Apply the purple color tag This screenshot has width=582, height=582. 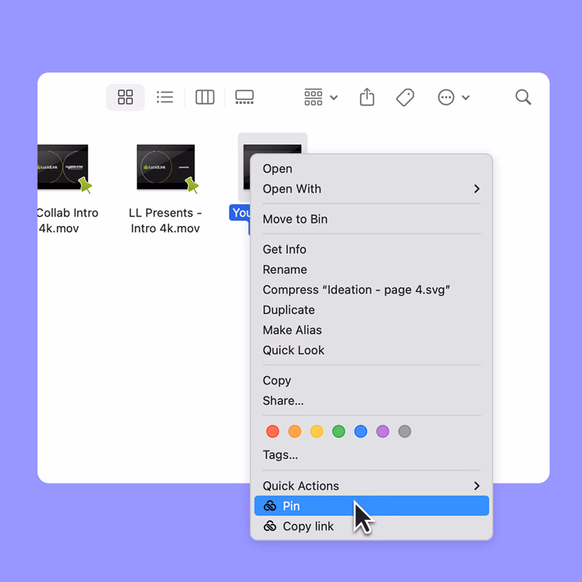(x=383, y=431)
